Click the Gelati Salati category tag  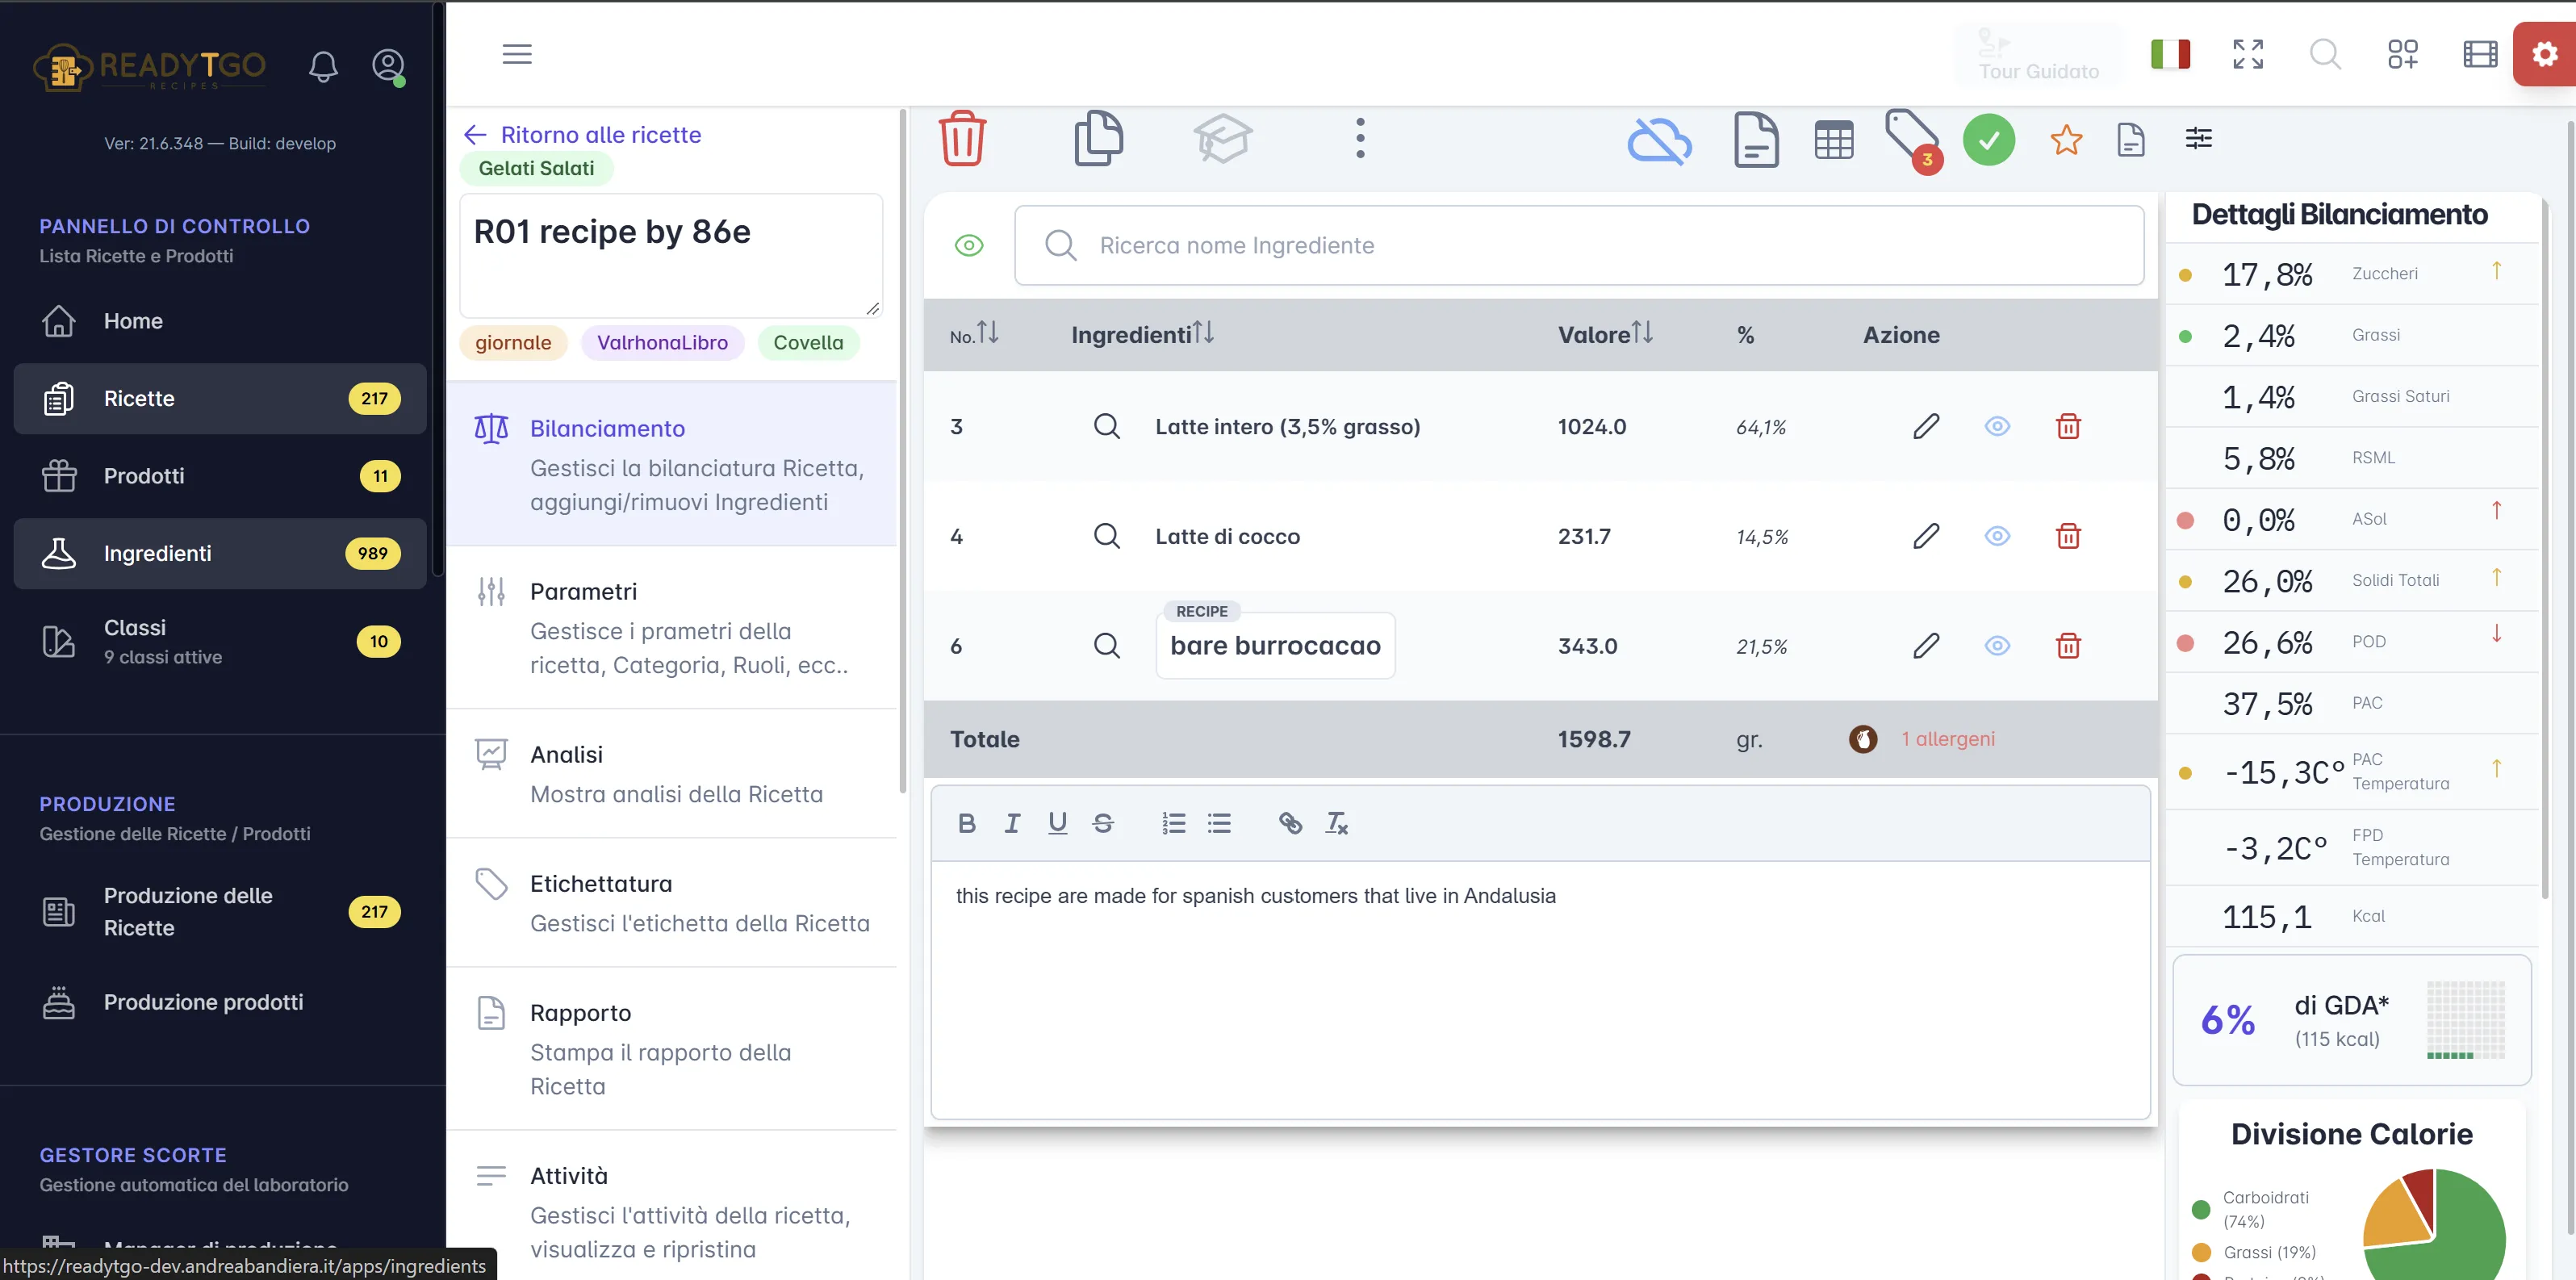pos(536,168)
